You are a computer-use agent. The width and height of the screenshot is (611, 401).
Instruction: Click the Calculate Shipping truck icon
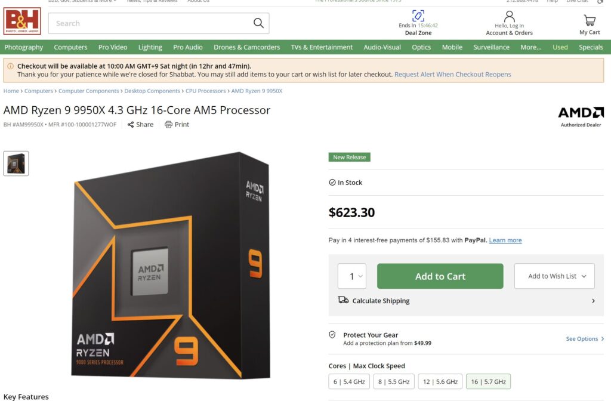[343, 300]
